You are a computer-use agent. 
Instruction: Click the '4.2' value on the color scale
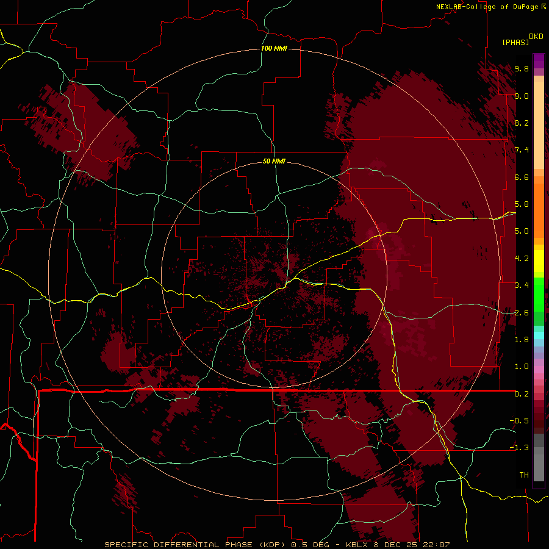522,259
